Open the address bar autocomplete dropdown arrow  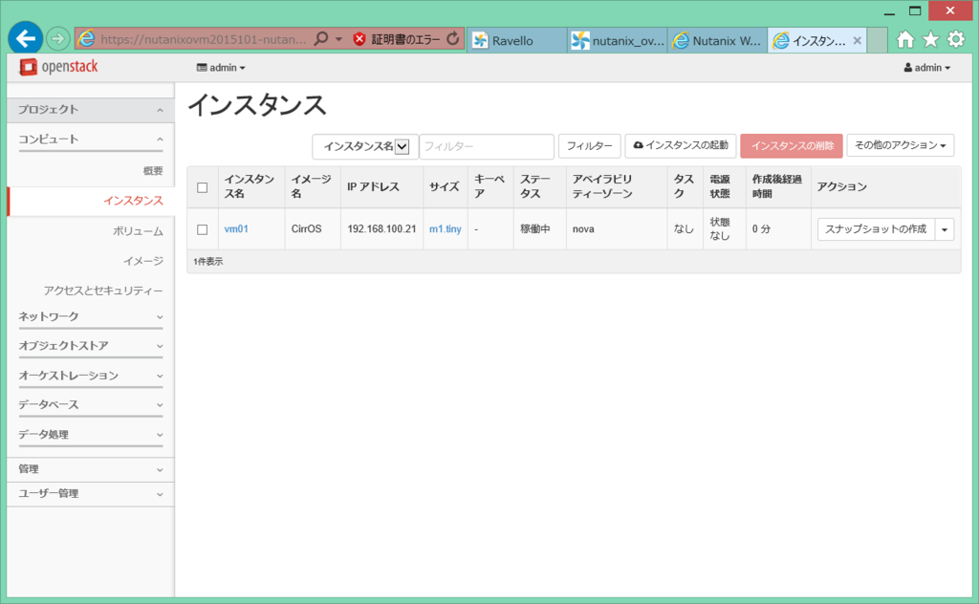[x=339, y=39]
